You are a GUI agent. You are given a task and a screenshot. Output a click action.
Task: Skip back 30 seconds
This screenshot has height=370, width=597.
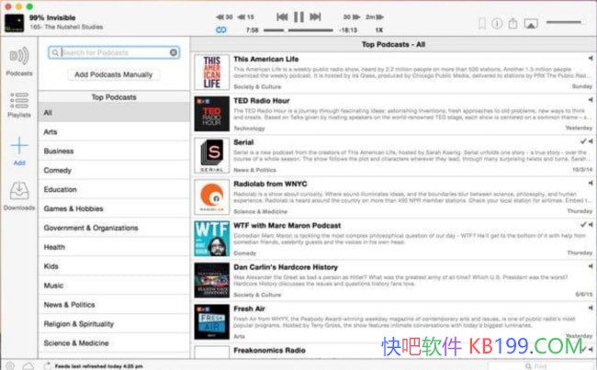tap(225, 17)
